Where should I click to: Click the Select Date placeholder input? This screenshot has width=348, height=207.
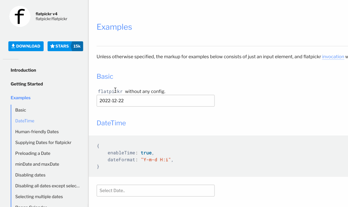click(155, 190)
